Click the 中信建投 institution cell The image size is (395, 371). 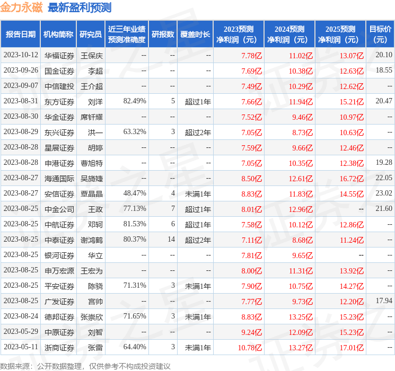click(x=59, y=86)
